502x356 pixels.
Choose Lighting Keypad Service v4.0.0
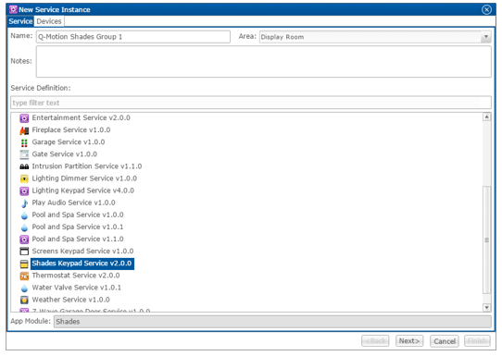[x=83, y=190]
